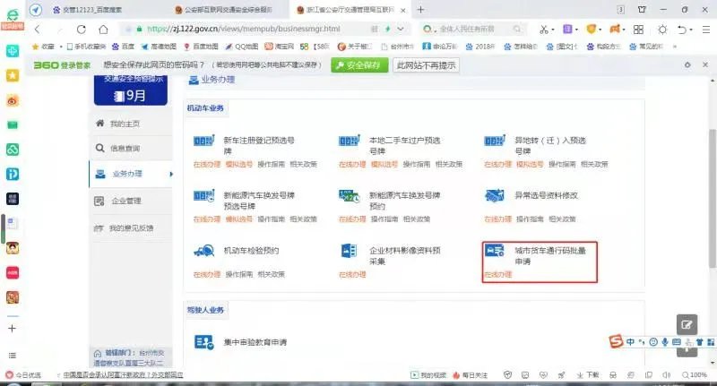Open the 百度 bookmark
The width and height of the screenshot is (717, 386).
[124, 47]
